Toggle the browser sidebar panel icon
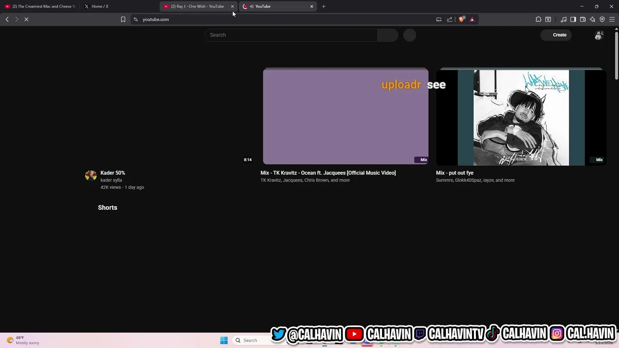 (x=573, y=19)
